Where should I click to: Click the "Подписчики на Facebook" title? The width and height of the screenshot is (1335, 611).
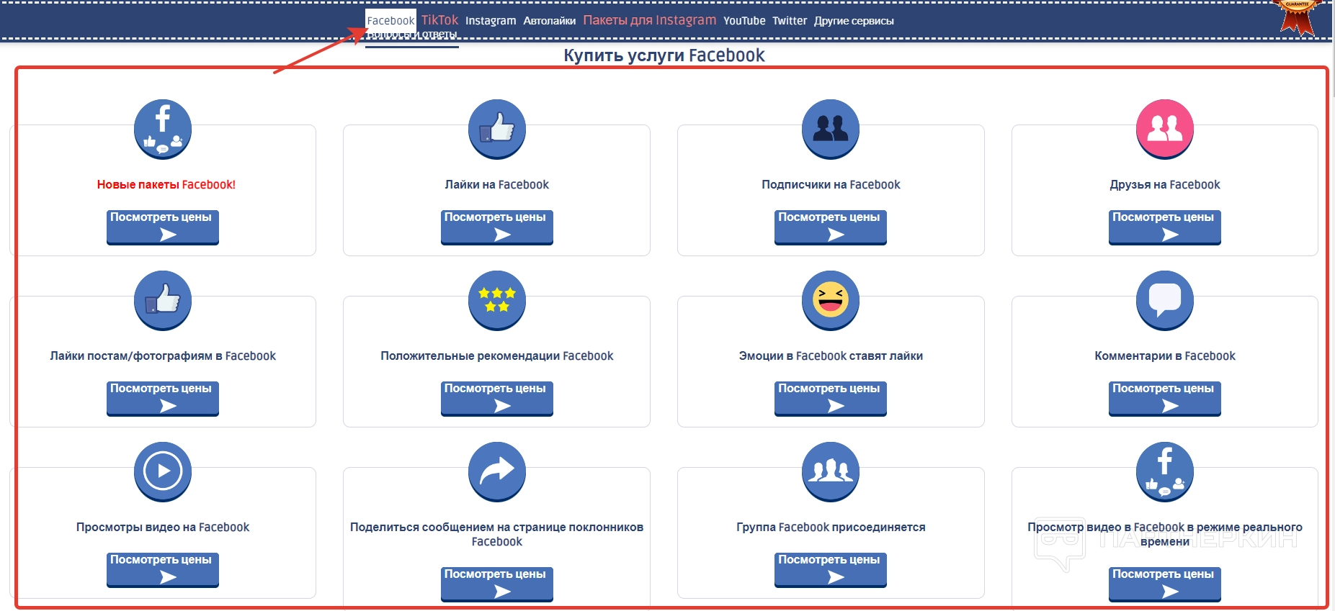[831, 185]
